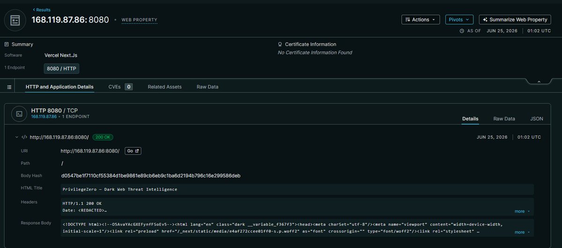Click the CVEs count badge 0
Viewport: 562px width, 248px height.
click(x=129, y=87)
